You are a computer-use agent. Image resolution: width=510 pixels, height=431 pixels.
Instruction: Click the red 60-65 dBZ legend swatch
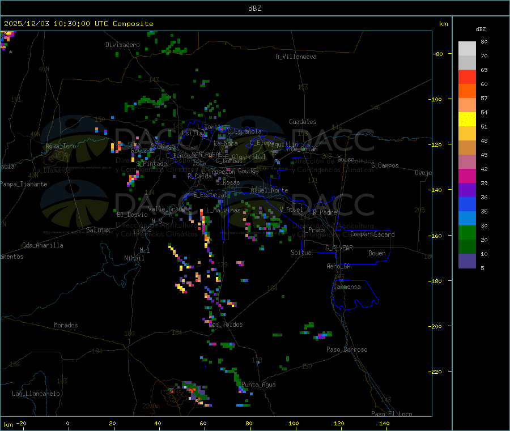(x=467, y=76)
